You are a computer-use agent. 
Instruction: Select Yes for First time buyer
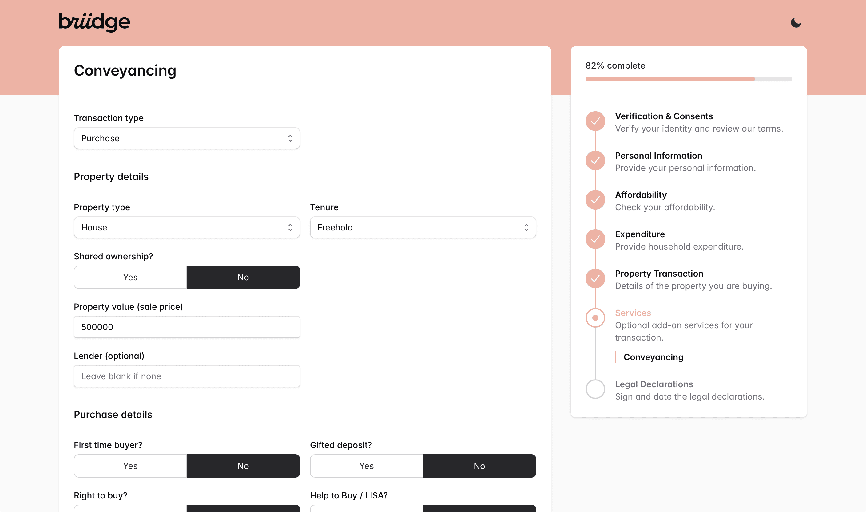[x=130, y=466]
